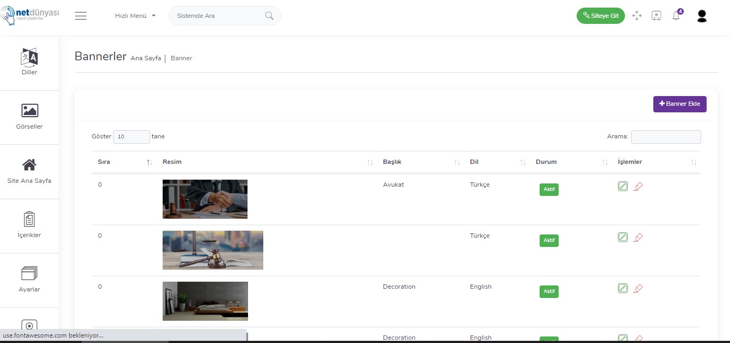Open the Göster entries count selector

[132, 137]
